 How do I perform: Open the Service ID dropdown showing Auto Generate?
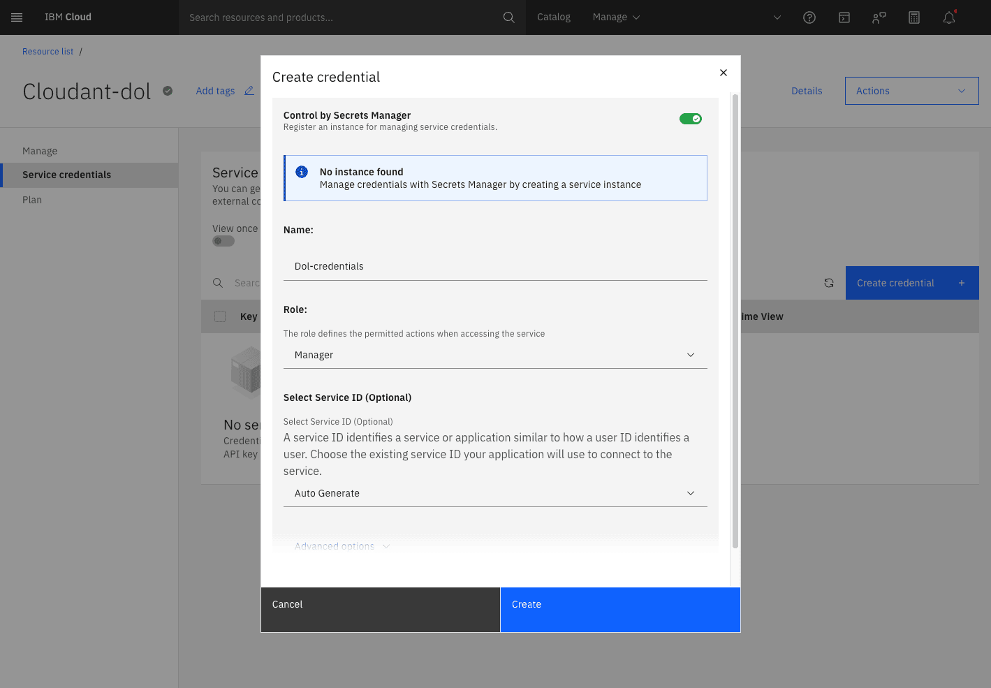pos(495,493)
